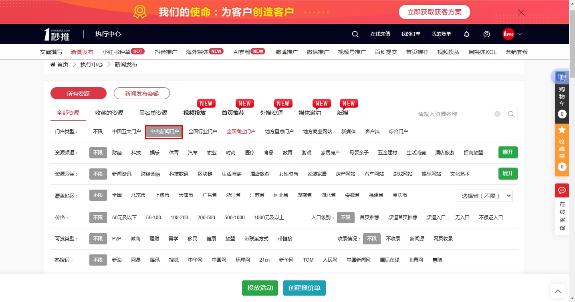
Task: Open the search magnifier in the top bar
Action: coord(355,34)
